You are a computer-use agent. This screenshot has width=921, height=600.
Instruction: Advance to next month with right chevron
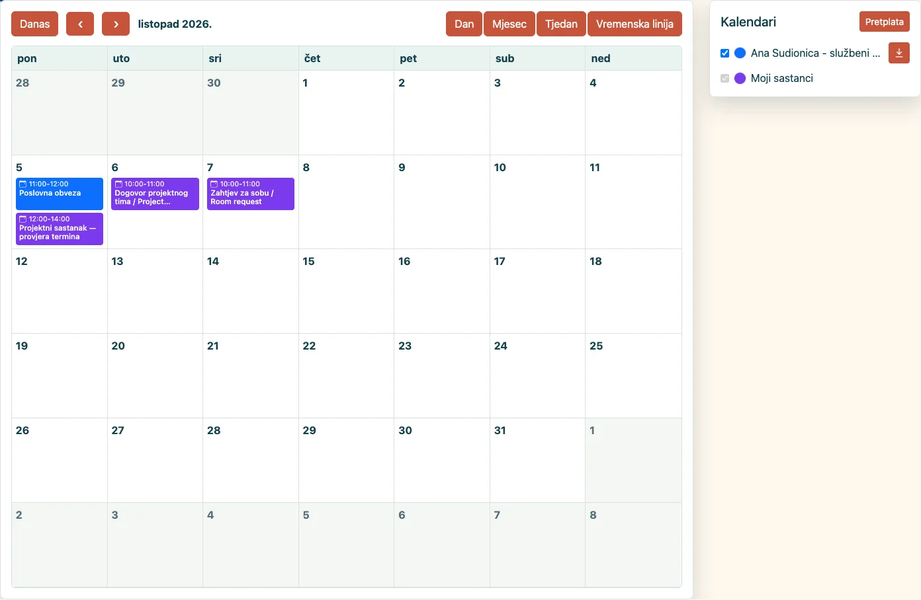(x=116, y=24)
